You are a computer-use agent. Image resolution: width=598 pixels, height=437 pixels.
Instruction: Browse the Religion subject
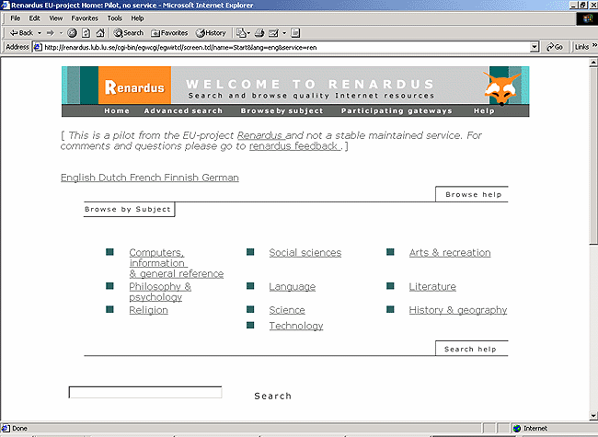[148, 310]
